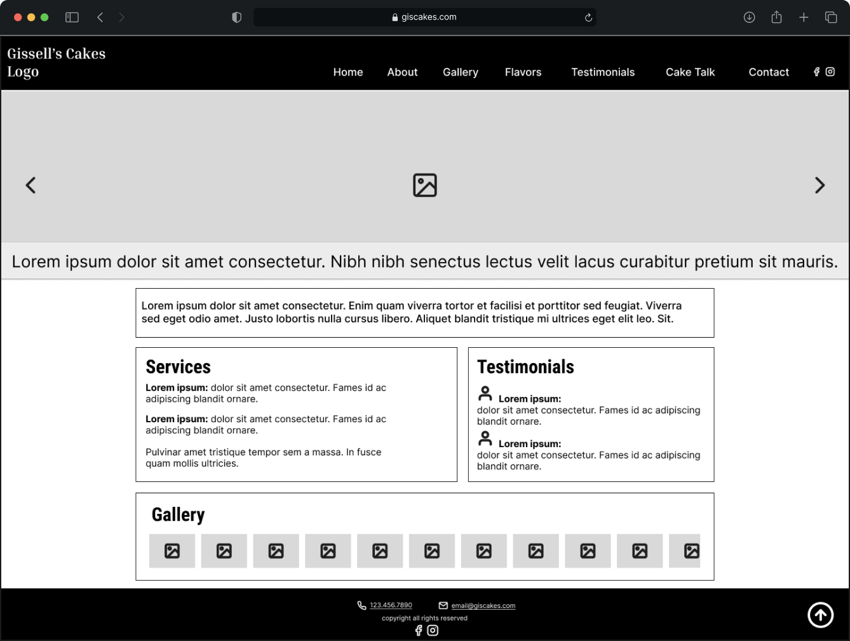The image size is (850, 641).
Task: Open a new tab with plus icon
Action: tap(804, 17)
